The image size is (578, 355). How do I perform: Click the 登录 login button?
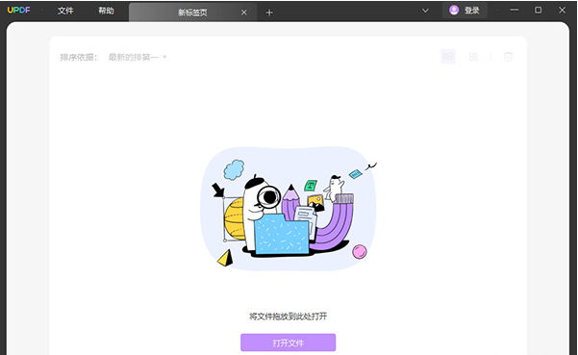465,11
